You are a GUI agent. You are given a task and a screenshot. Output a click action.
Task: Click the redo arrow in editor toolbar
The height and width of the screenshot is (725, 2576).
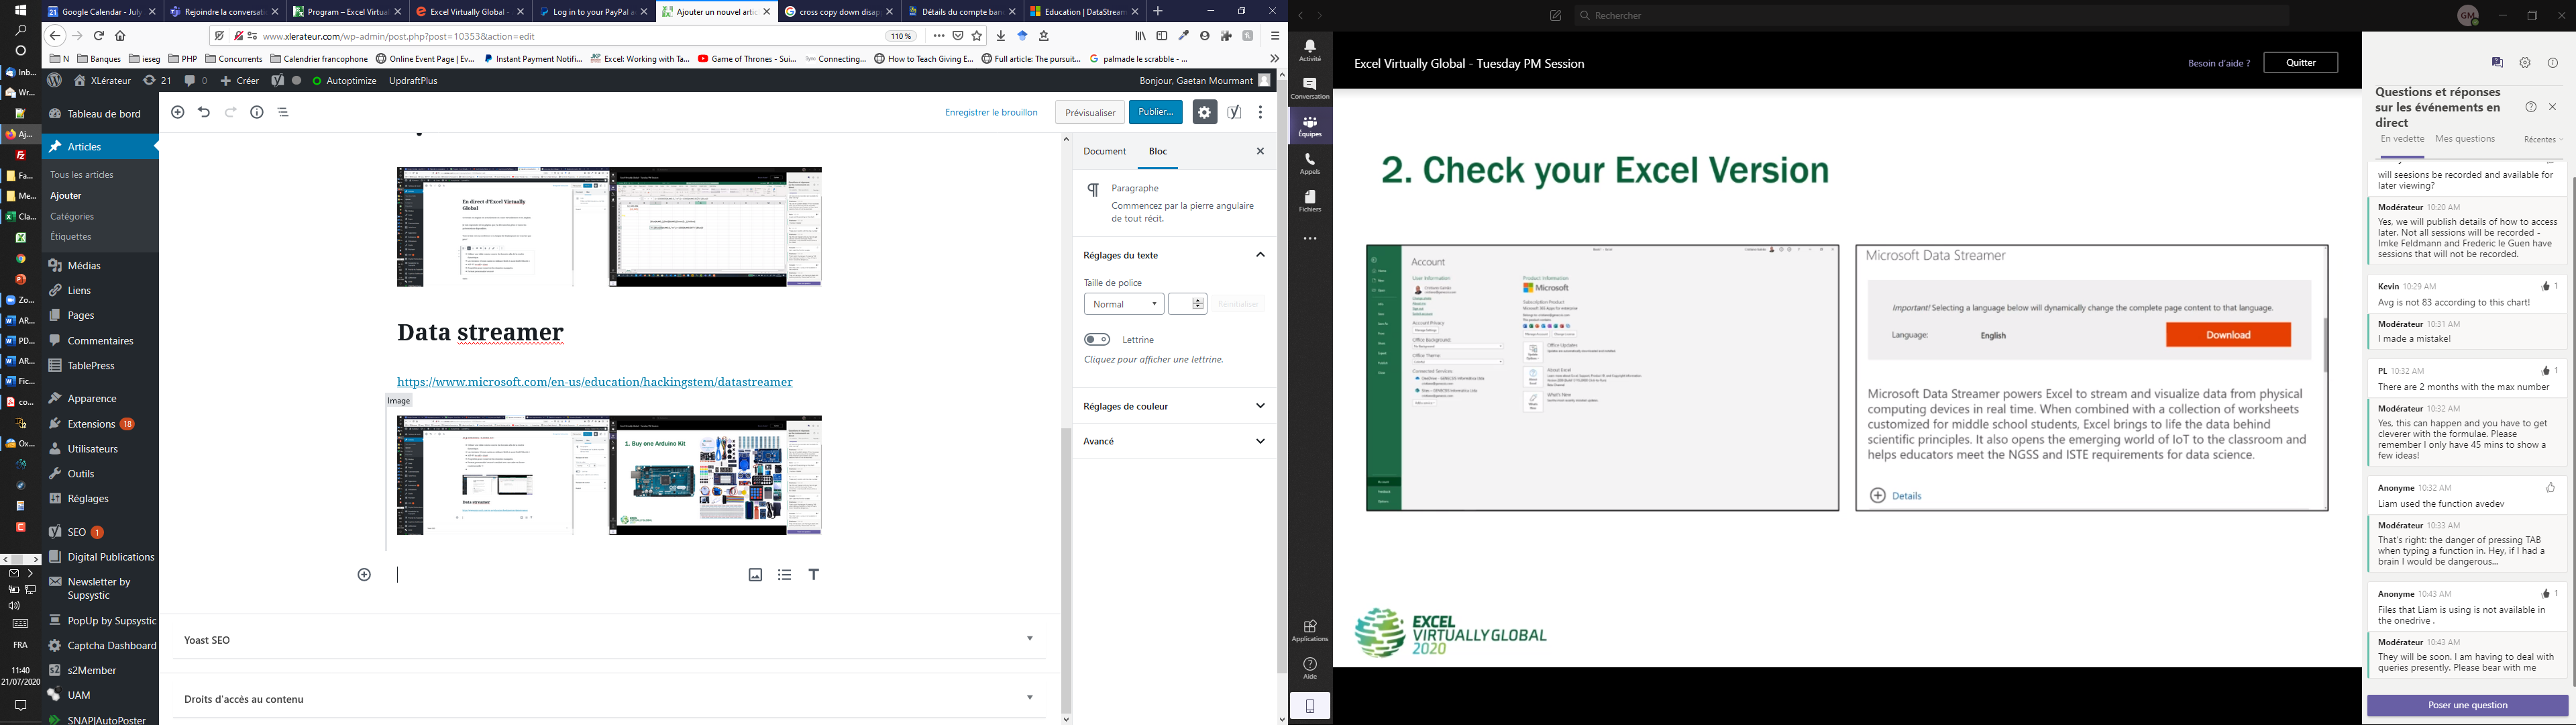point(231,112)
